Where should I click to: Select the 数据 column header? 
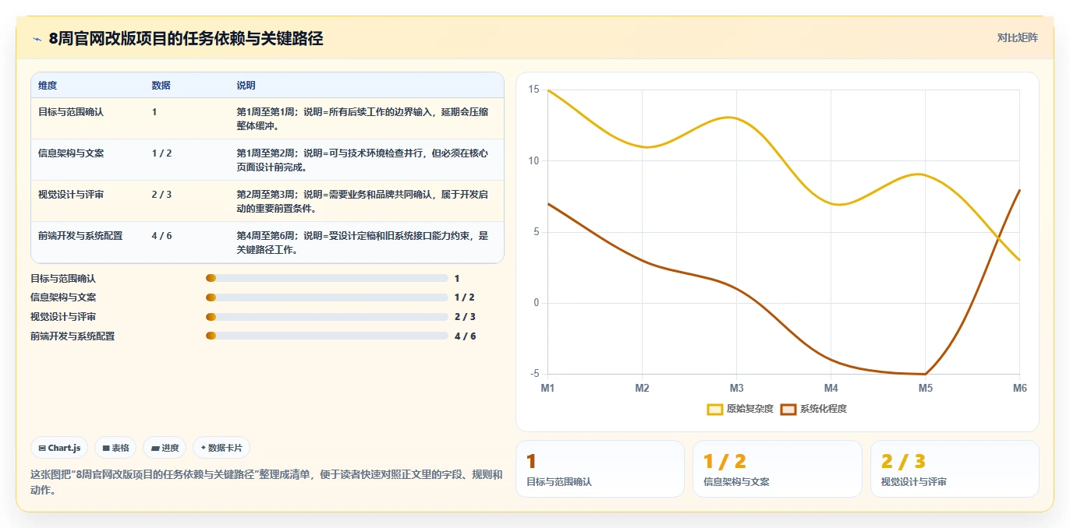tap(161, 86)
